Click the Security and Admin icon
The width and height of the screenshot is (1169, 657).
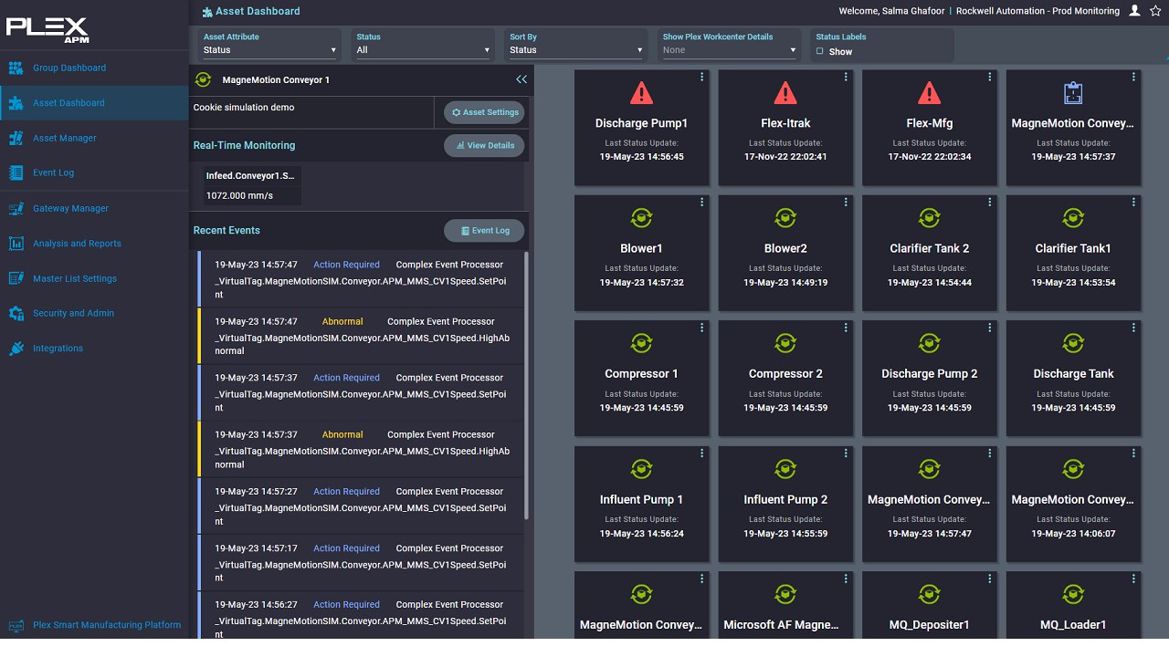click(16, 313)
